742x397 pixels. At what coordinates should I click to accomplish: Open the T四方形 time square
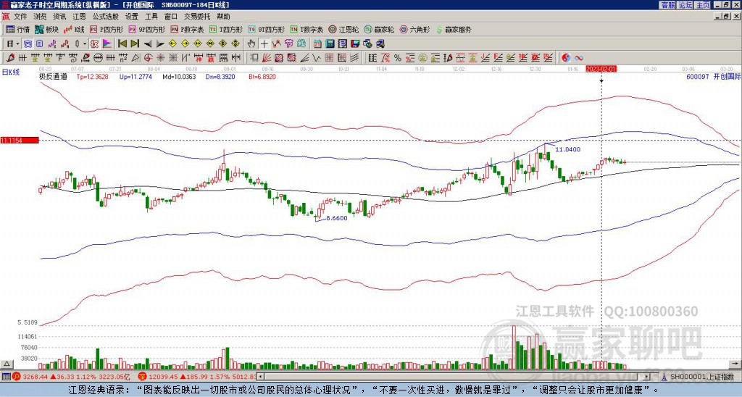226,29
